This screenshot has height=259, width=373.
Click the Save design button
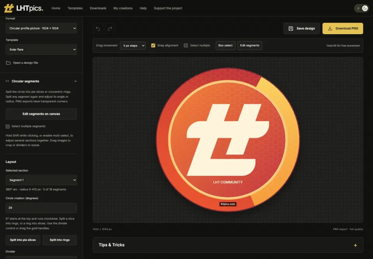[302, 28]
